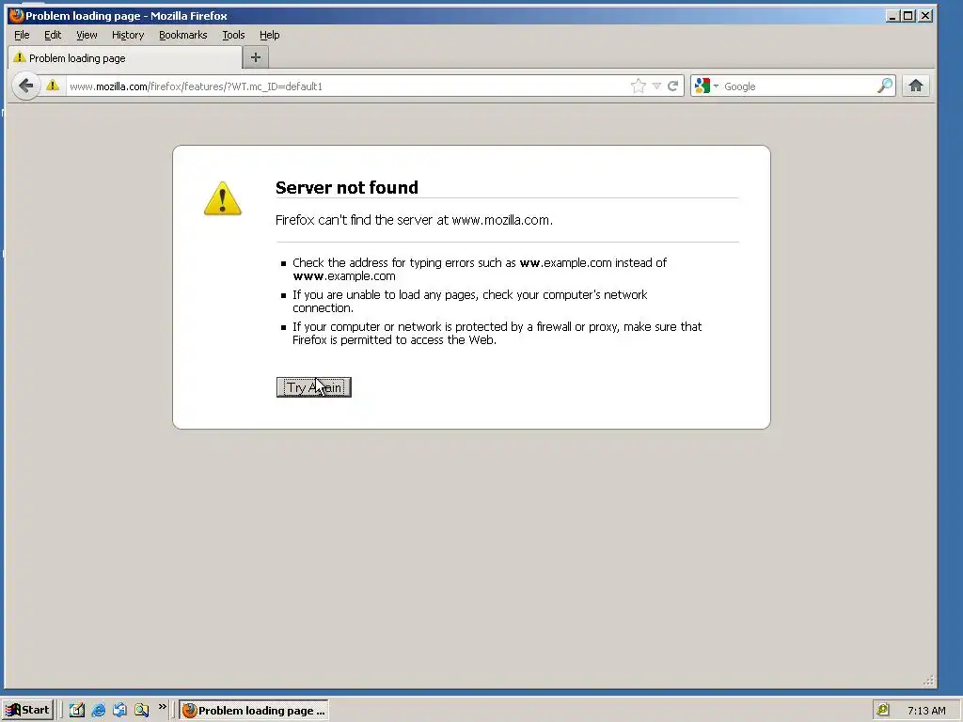Screen dimensions: 963x722
Task: Click the third Quick Launch icon in the taskbar
Action: tap(119, 711)
